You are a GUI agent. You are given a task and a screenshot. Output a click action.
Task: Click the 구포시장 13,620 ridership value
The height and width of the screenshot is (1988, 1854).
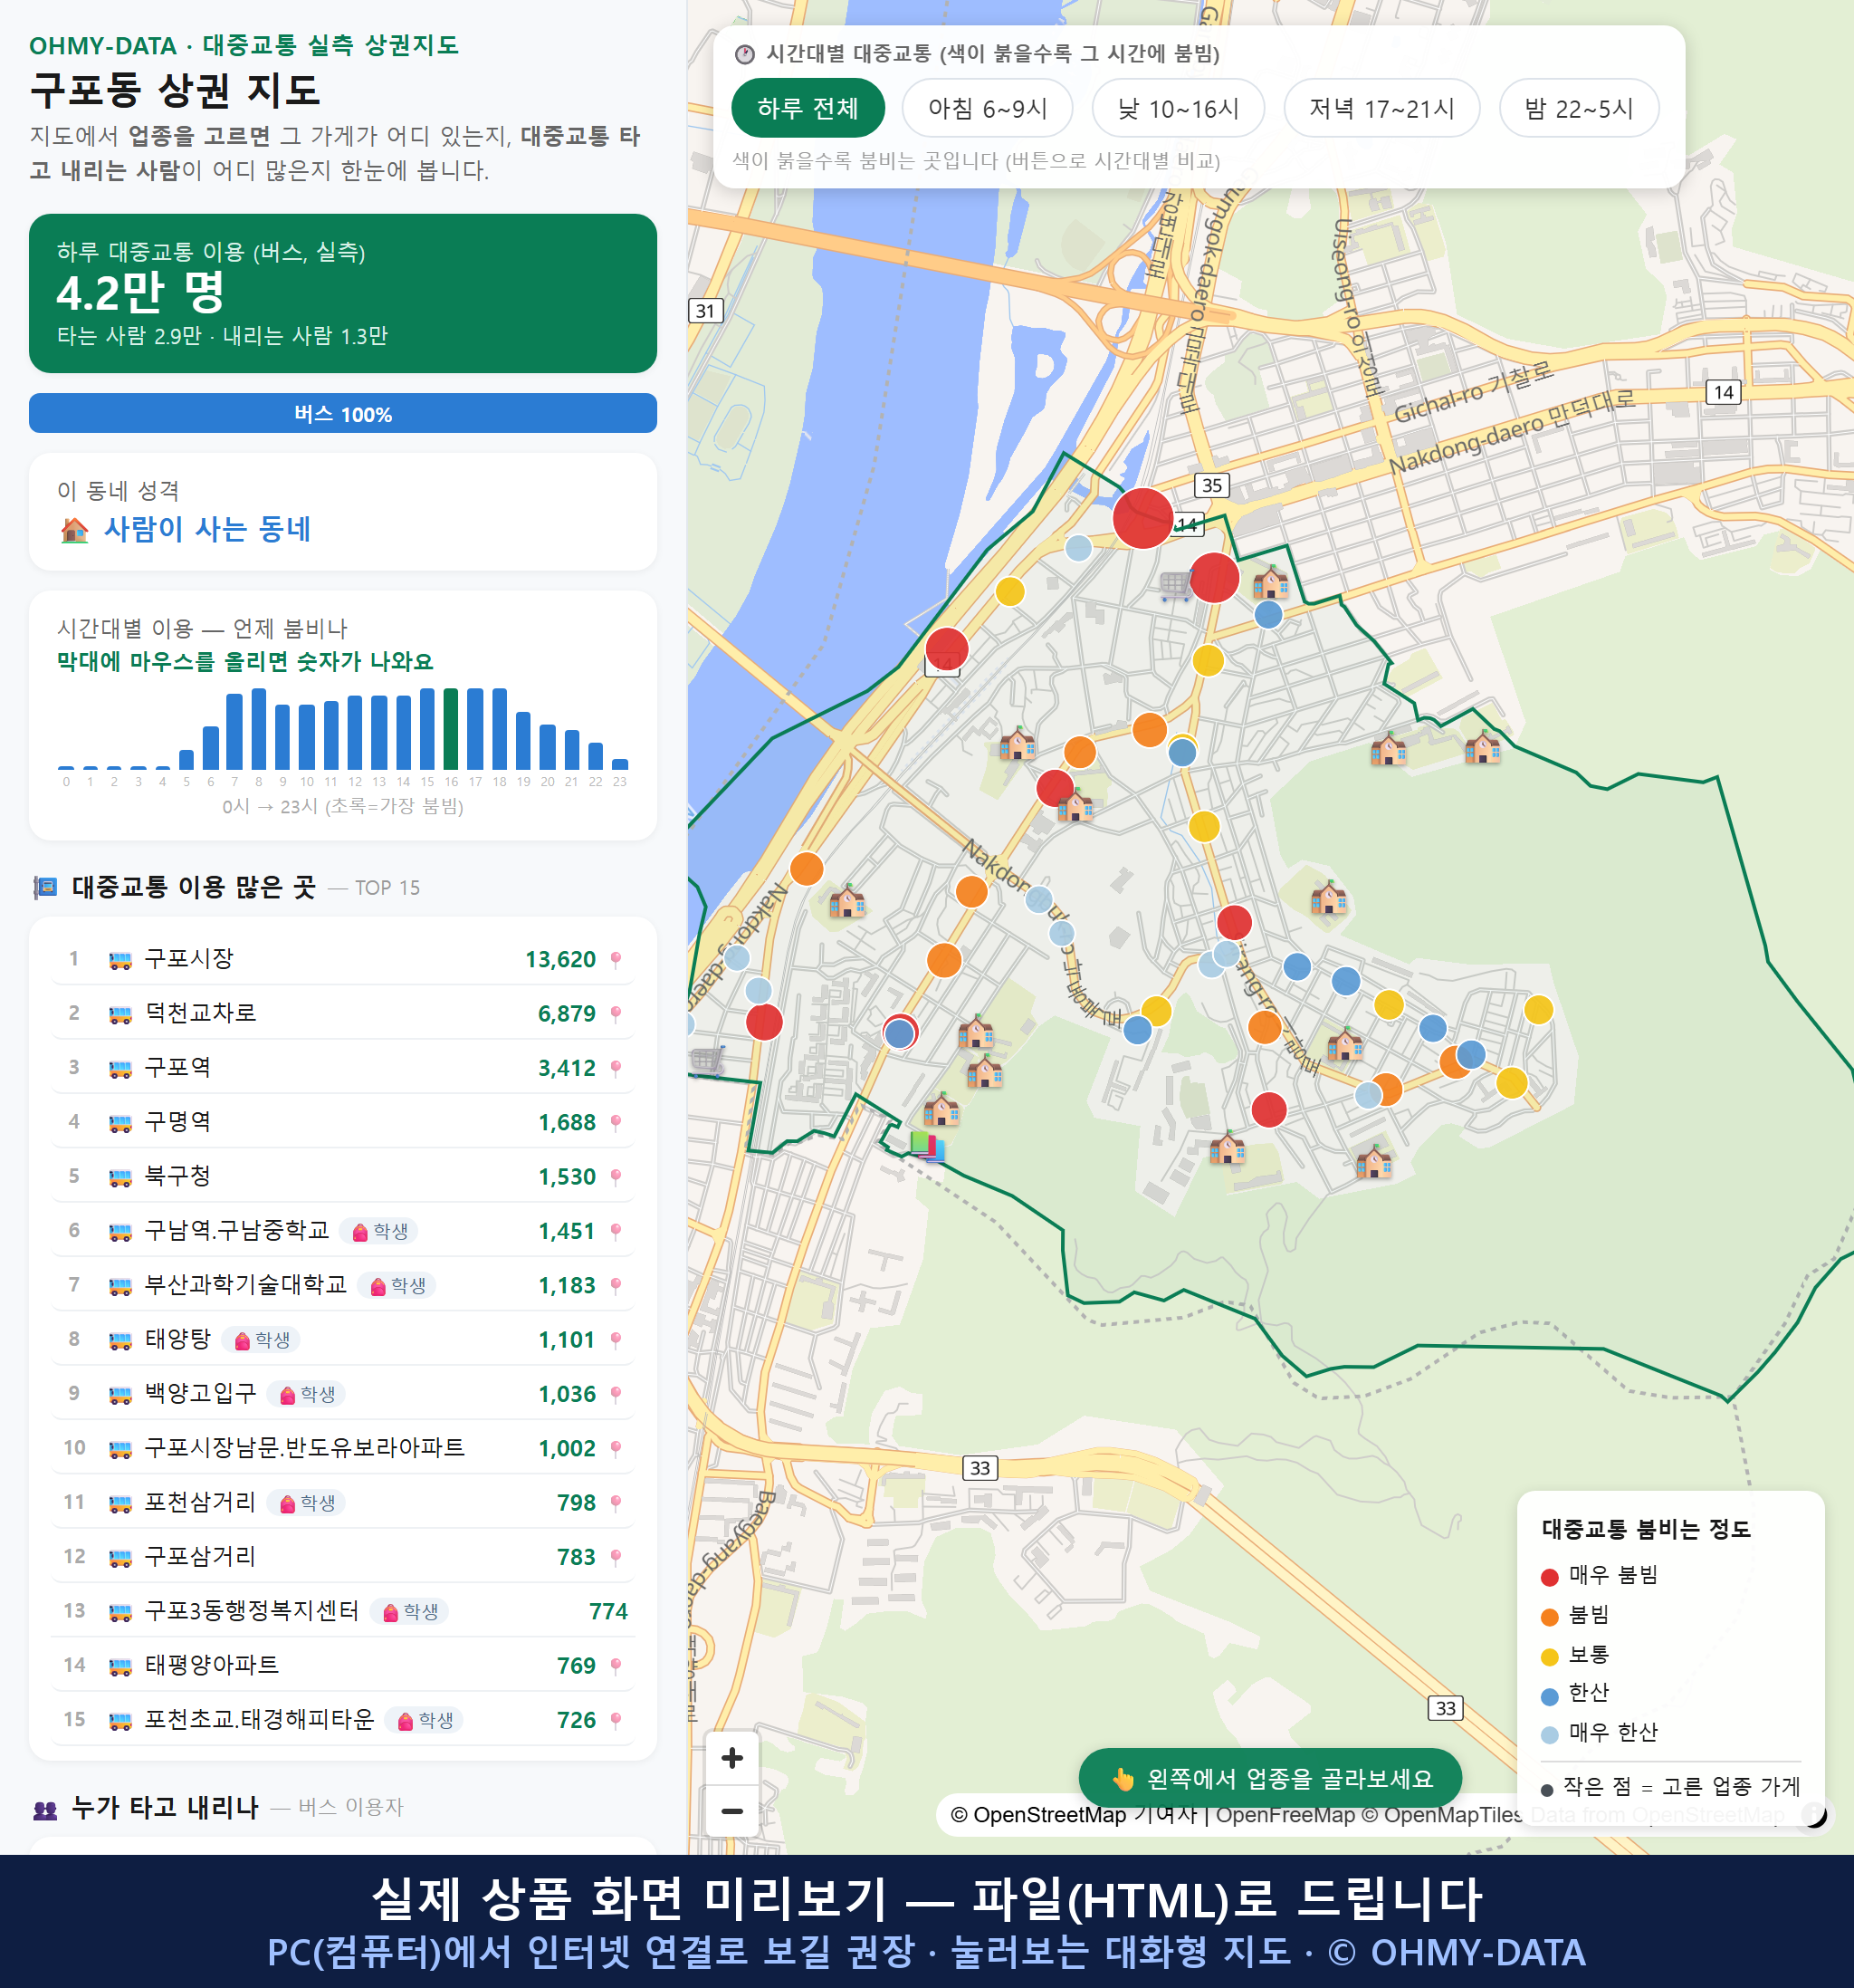[x=560, y=960]
